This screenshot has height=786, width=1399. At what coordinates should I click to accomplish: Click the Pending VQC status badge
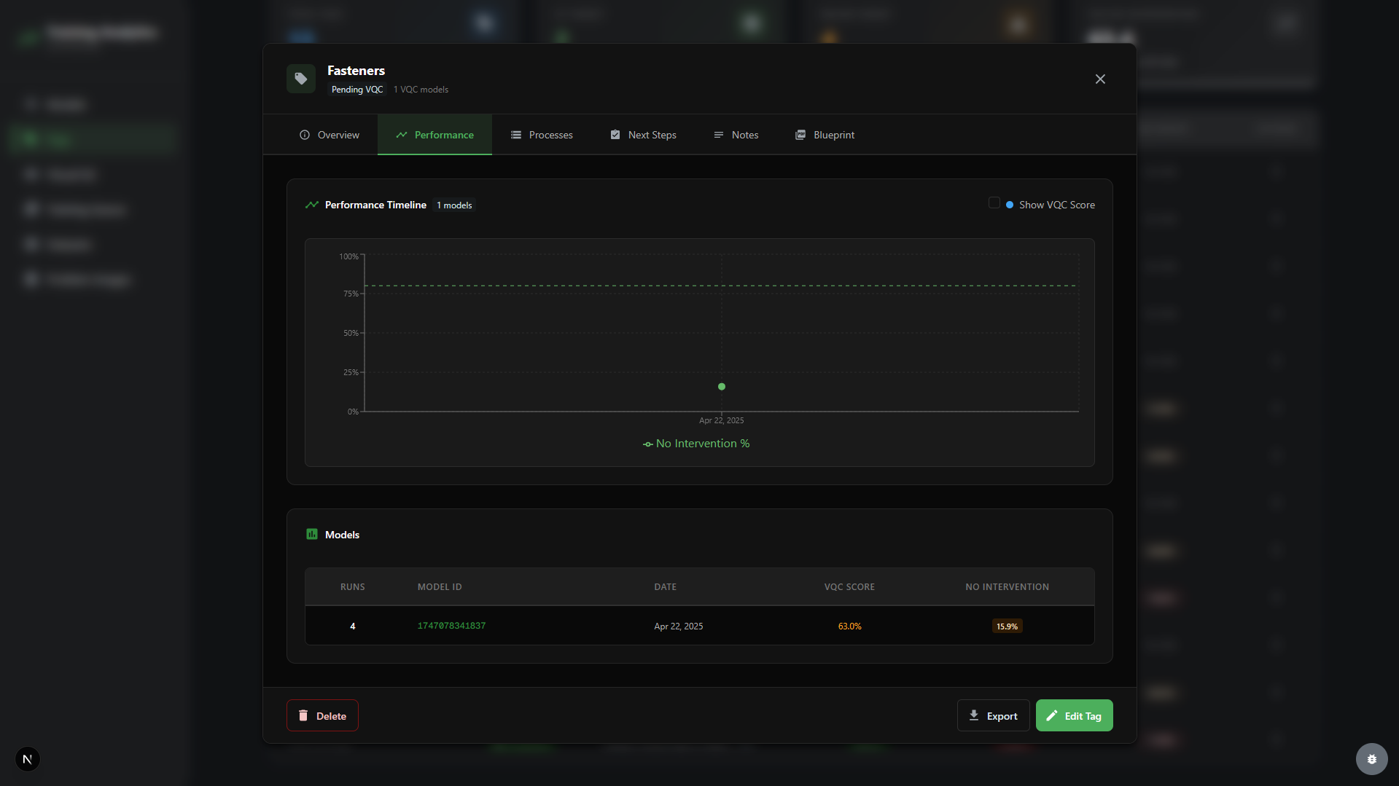(357, 90)
